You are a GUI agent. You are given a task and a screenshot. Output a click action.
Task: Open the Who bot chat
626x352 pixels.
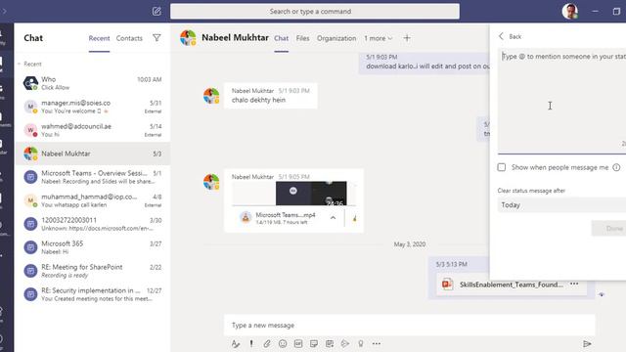(93, 83)
